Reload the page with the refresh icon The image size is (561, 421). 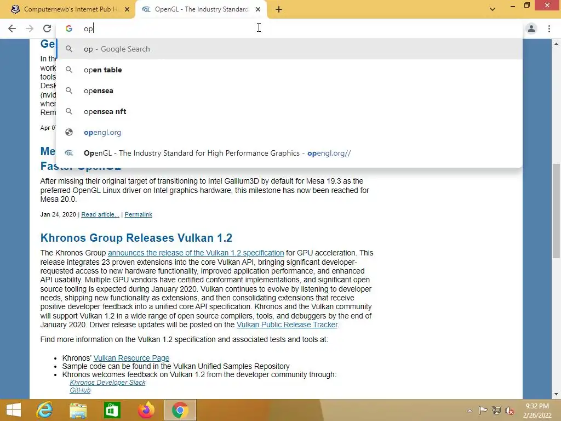click(x=47, y=29)
